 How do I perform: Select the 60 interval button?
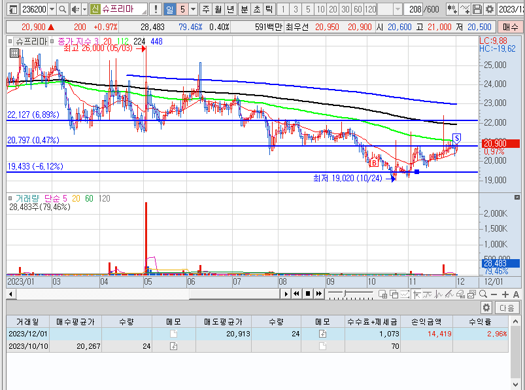[x=358, y=9]
